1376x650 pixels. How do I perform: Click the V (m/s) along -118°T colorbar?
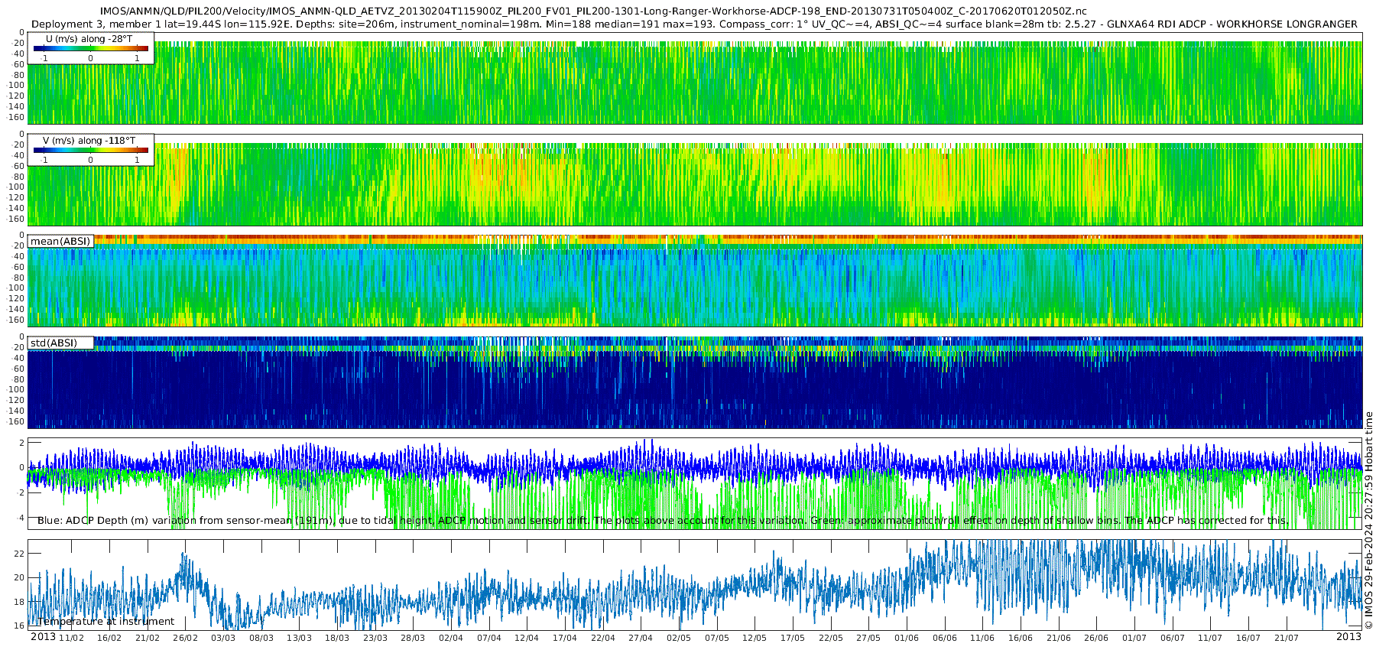91,151
